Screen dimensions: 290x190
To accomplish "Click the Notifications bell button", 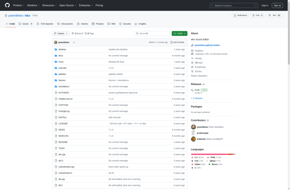I will pyautogui.click(x=240, y=15).
